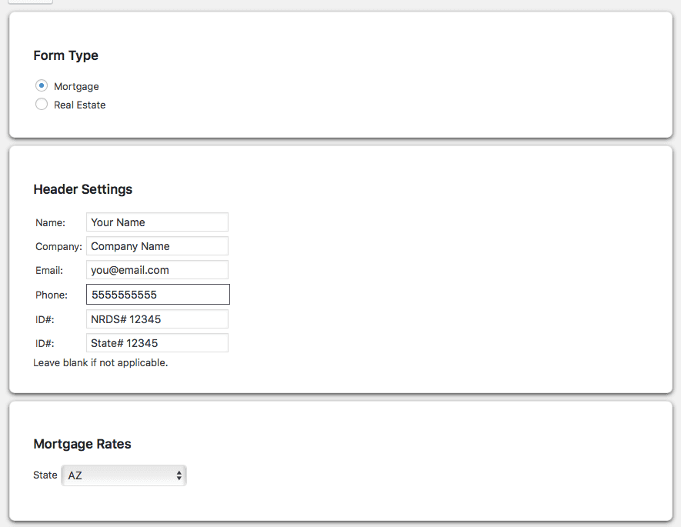Click the Company Name input field

point(157,246)
